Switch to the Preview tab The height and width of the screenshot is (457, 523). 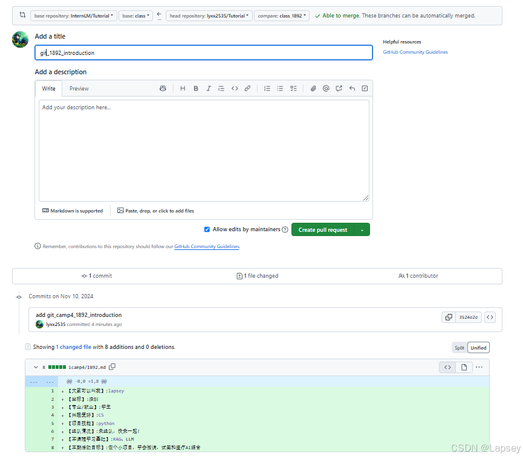(79, 89)
